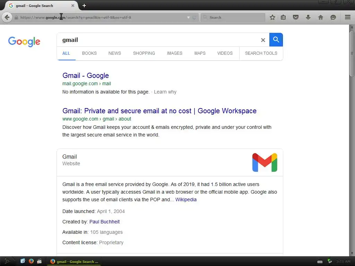
Task: Open the chat bubble icon in toolbar
Action: (x=333, y=17)
